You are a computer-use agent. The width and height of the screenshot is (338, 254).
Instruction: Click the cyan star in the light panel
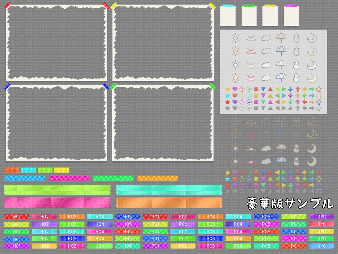[x=228, y=95]
